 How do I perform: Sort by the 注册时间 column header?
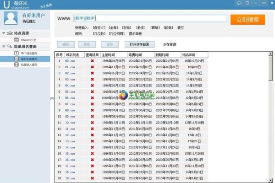point(114,55)
